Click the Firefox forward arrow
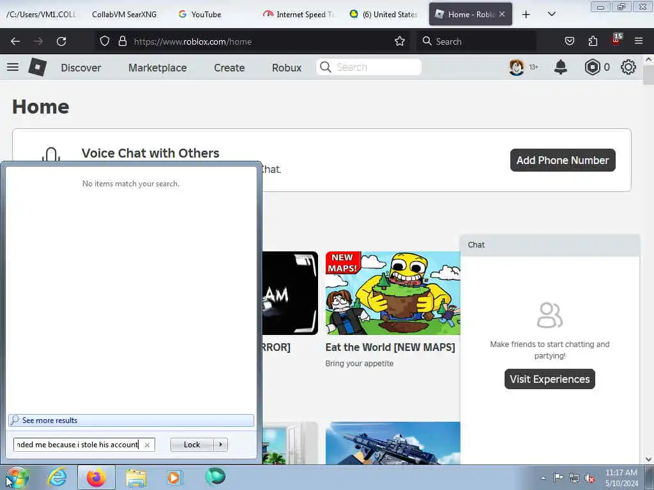654x490 pixels. coord(38,41)
